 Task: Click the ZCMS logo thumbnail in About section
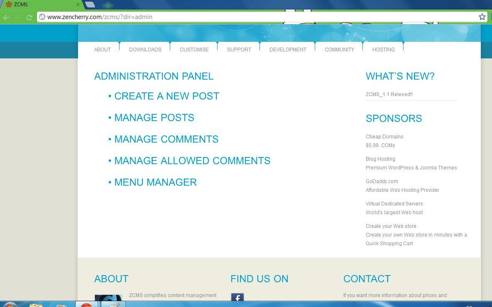(108, 298)
